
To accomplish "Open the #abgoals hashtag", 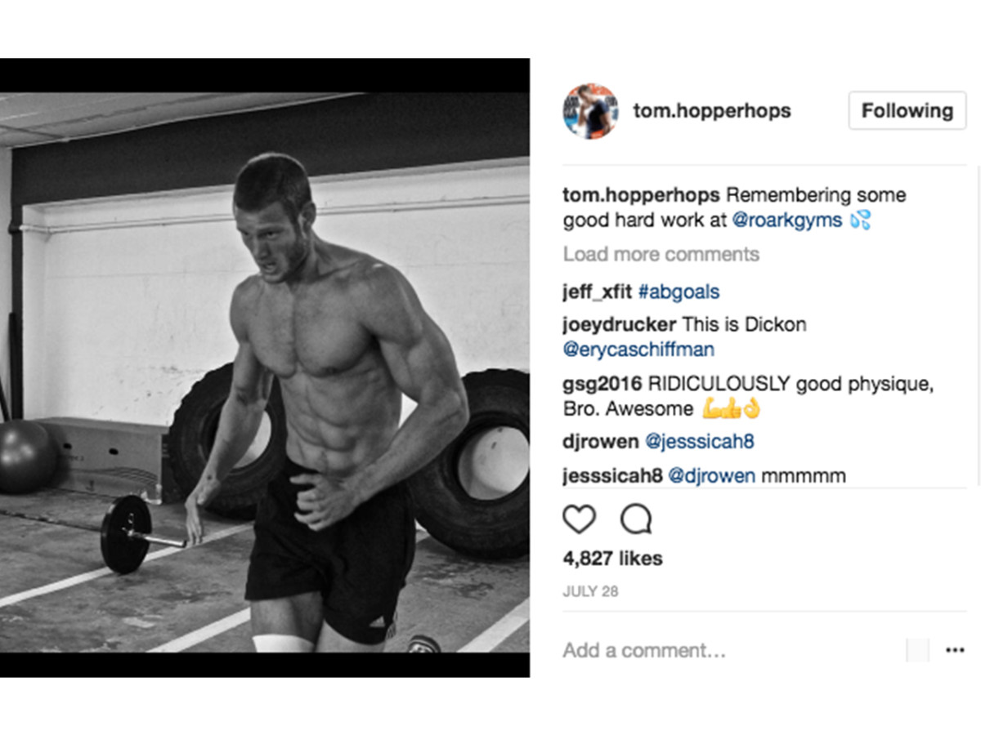I will pos(679,291).
